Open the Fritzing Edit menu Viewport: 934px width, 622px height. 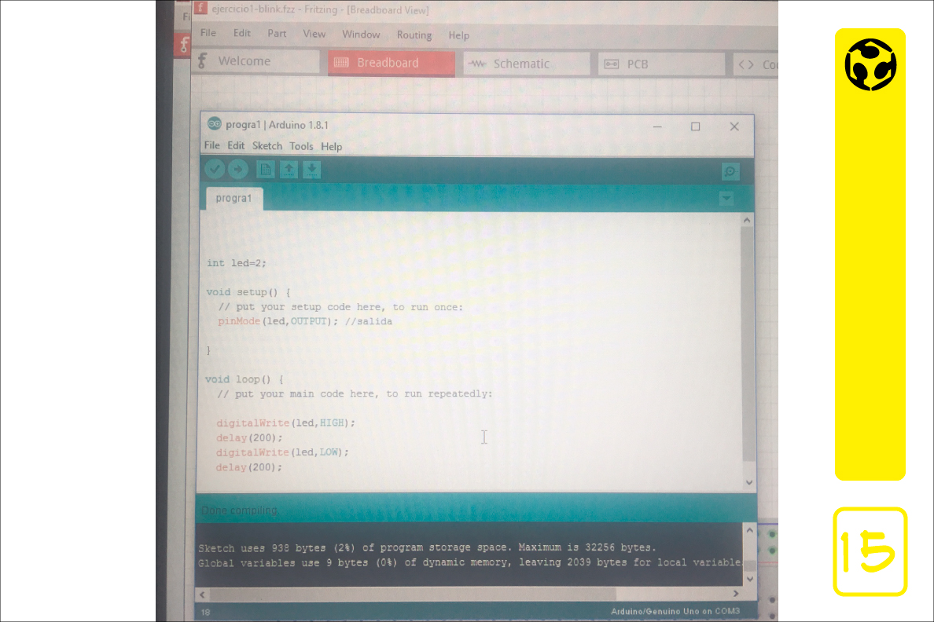242,33
